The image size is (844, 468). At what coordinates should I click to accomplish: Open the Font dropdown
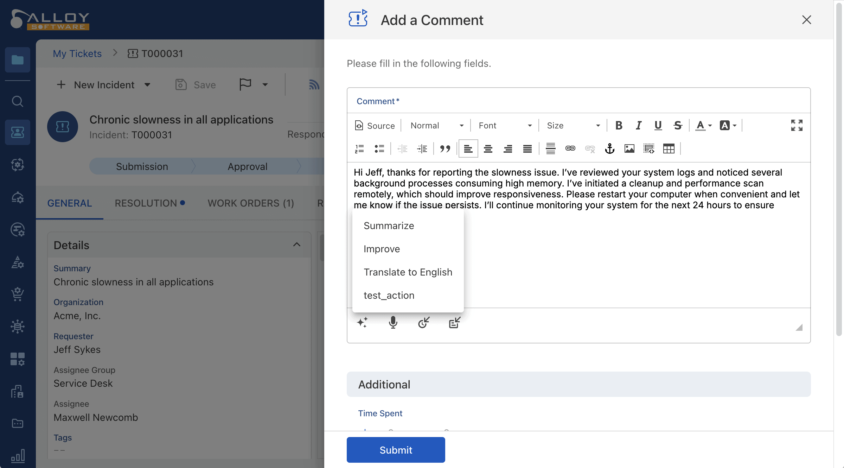point(505,126)
